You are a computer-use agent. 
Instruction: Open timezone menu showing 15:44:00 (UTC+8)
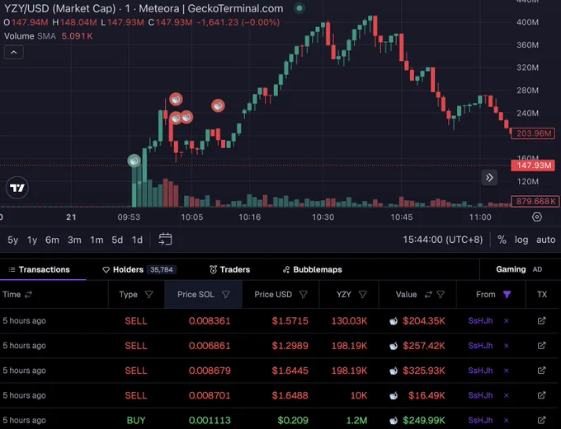[x=442, y=240]
